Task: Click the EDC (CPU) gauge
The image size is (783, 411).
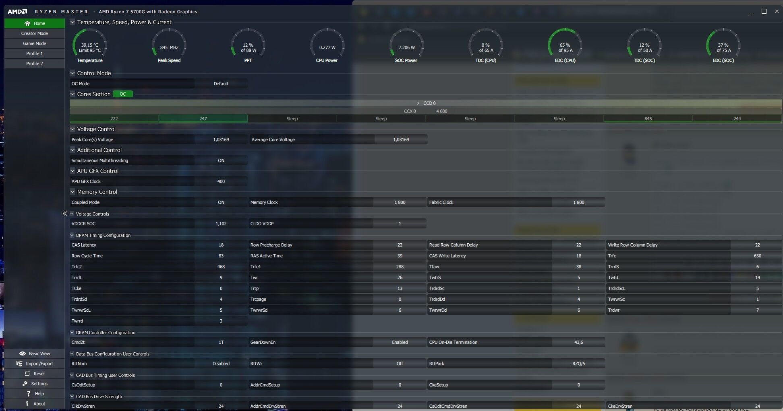Action: pos(565,46)
